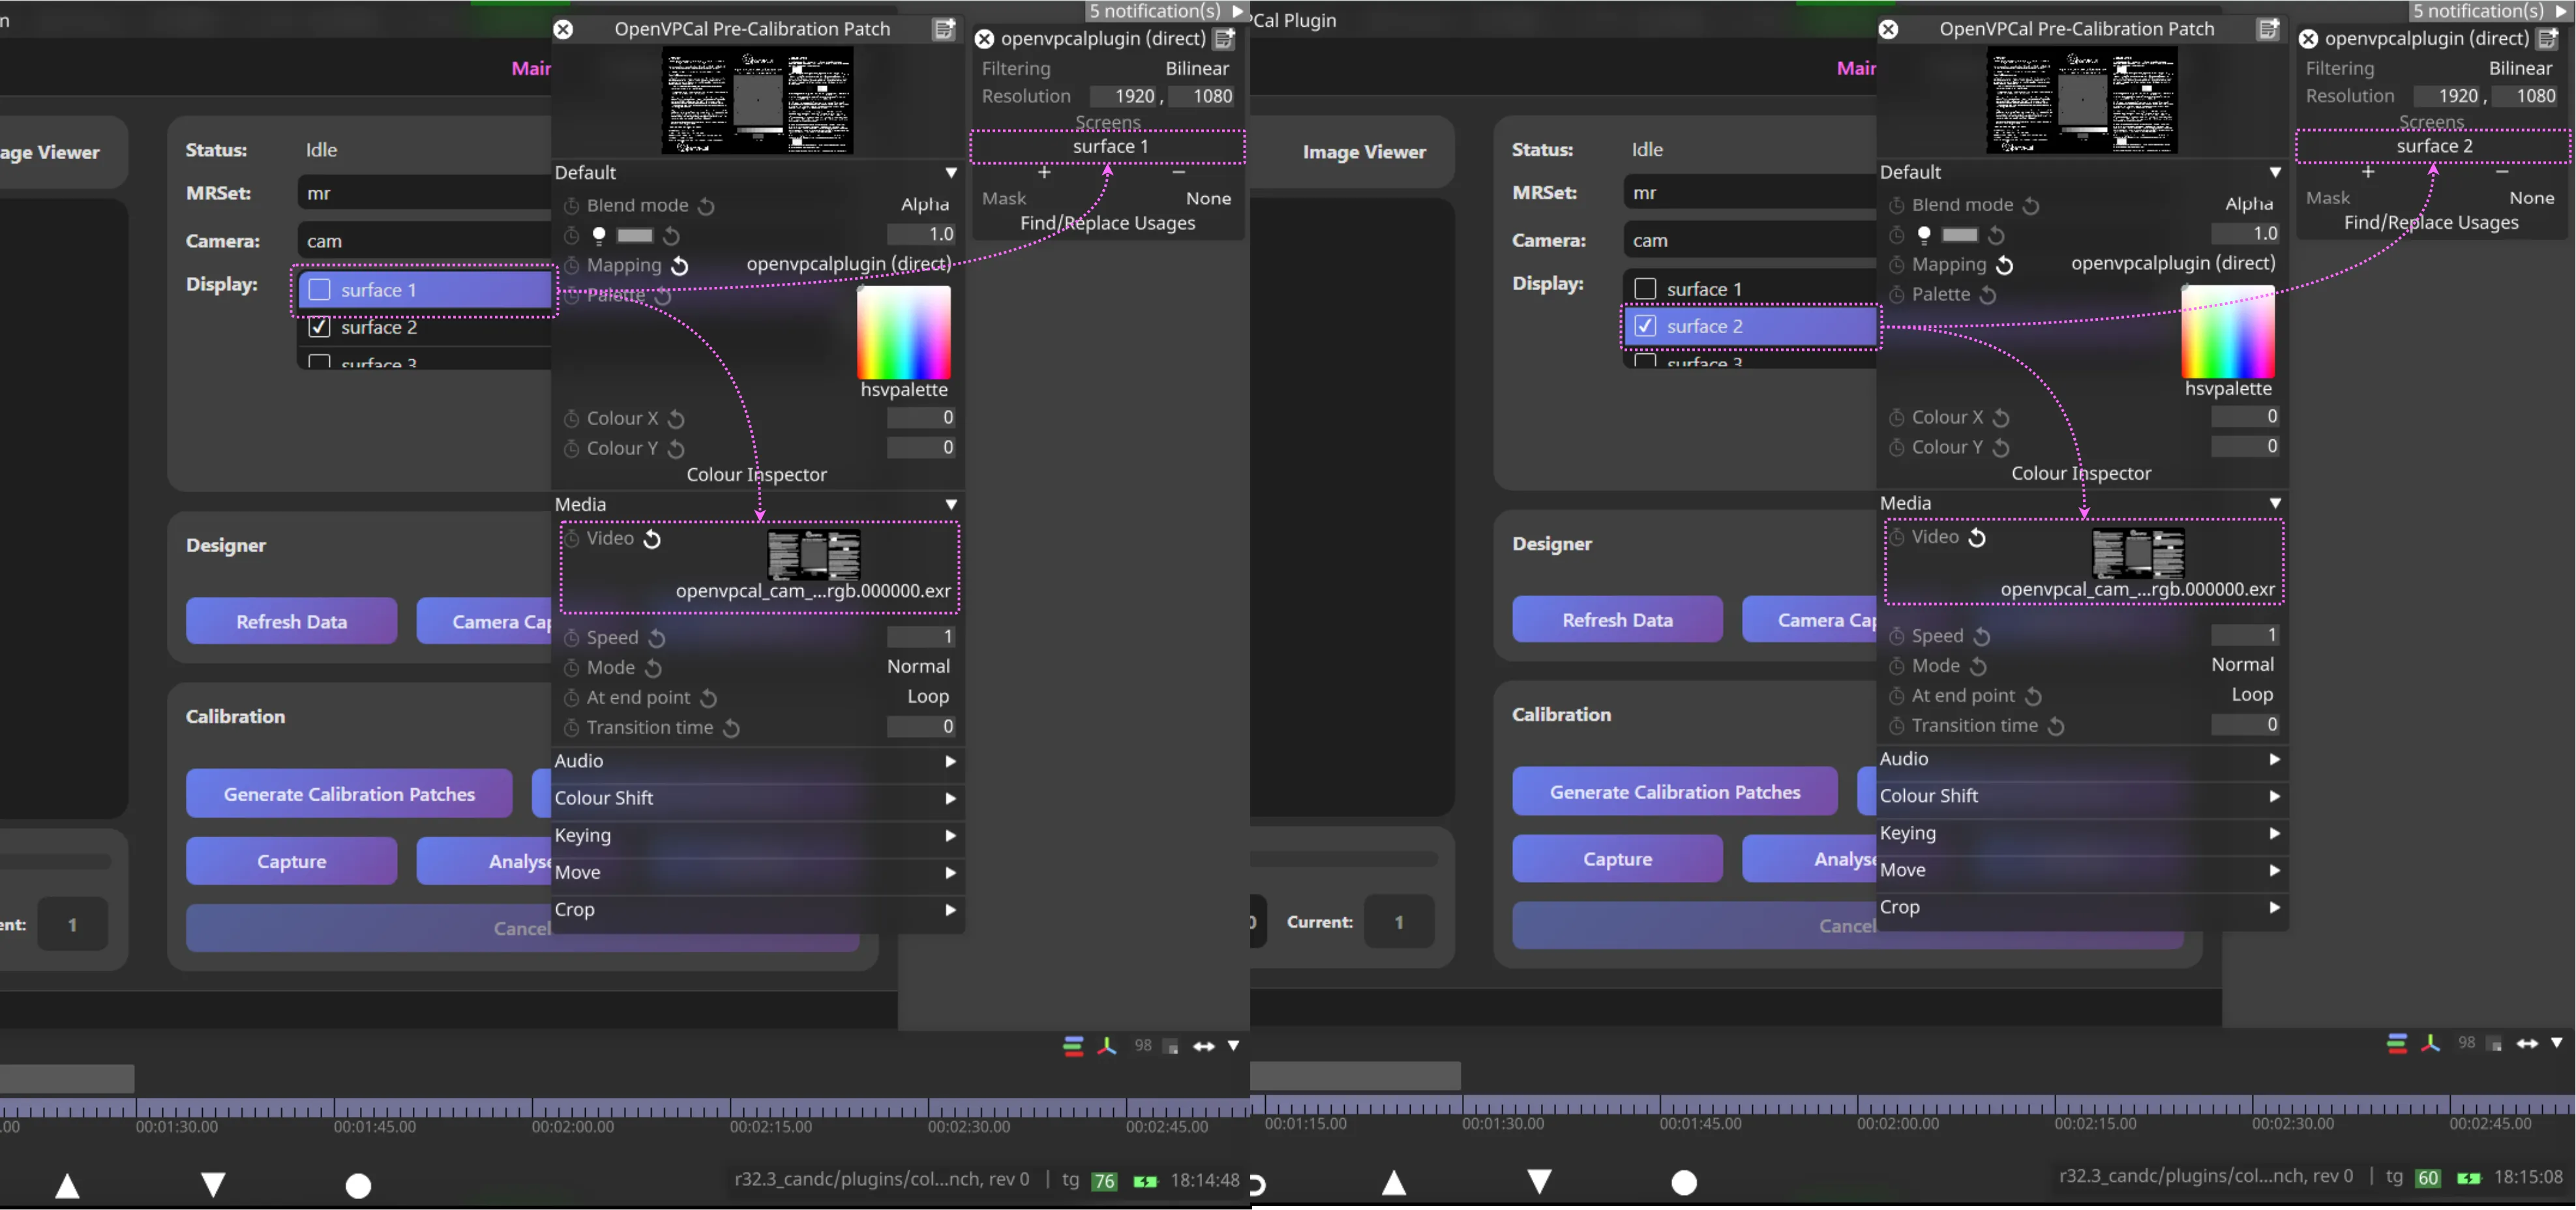Click the horizontal resize arrows icon in the viewer bar

[1204, 1046]
